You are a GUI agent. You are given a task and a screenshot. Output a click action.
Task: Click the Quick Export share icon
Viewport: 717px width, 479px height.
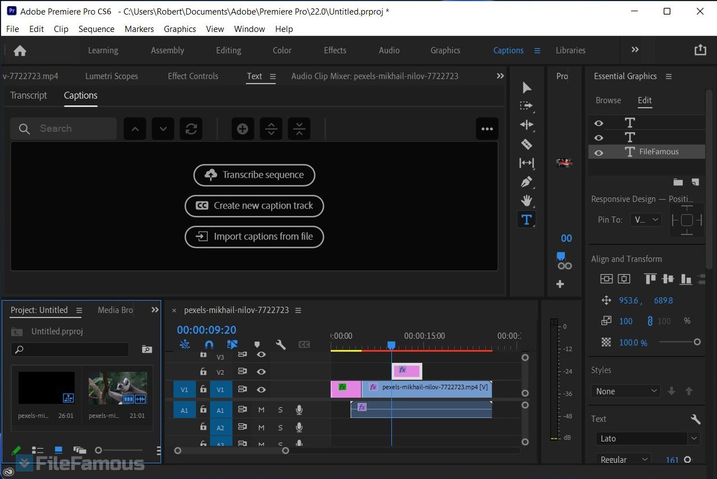click(700, 50)
